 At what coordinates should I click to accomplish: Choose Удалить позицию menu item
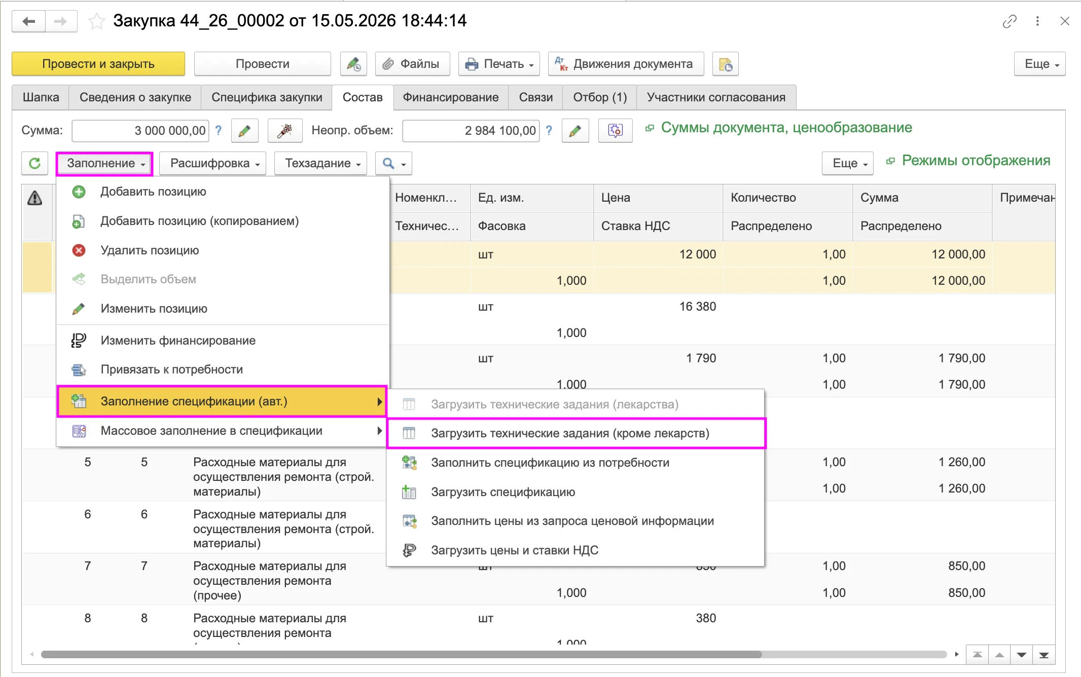[x=223, y=250]
